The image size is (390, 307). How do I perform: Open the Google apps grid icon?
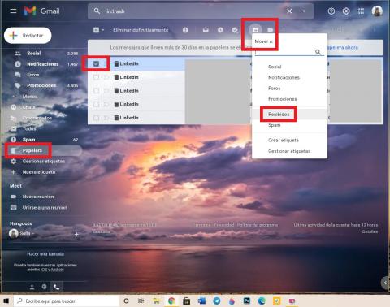[361, 11]
